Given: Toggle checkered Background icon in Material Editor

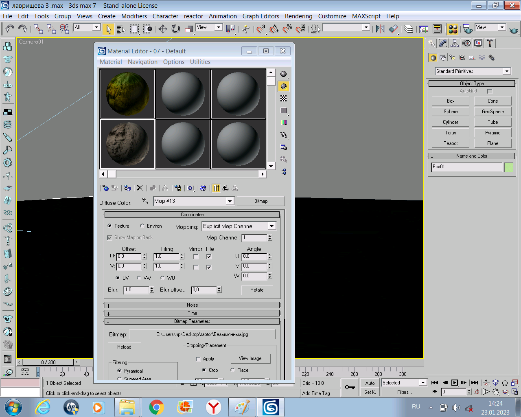Looking at the screenshot, I should tap(284, 99).
